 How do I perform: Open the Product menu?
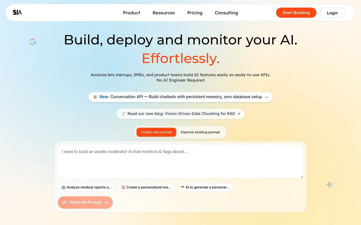click(x=131, y=13)
